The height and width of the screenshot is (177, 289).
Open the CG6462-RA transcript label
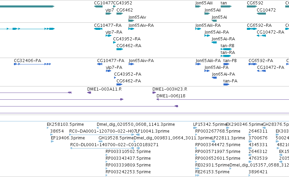(x=129, y=46)
